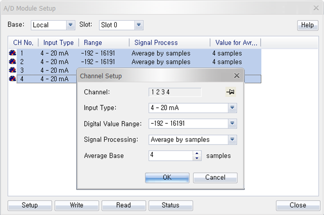Viewport: 324px width, 215px height.
Task: Click the channel 1 row icon
Action: [x=12, y=53]
